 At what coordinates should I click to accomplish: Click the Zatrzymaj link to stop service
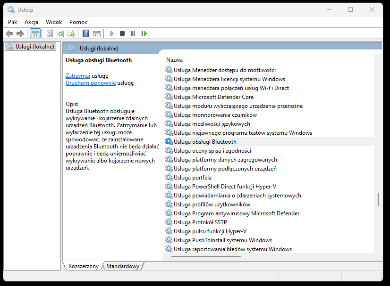[78, 75]
